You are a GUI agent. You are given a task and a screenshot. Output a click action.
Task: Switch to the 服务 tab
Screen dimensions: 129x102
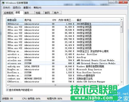point(29,13)
